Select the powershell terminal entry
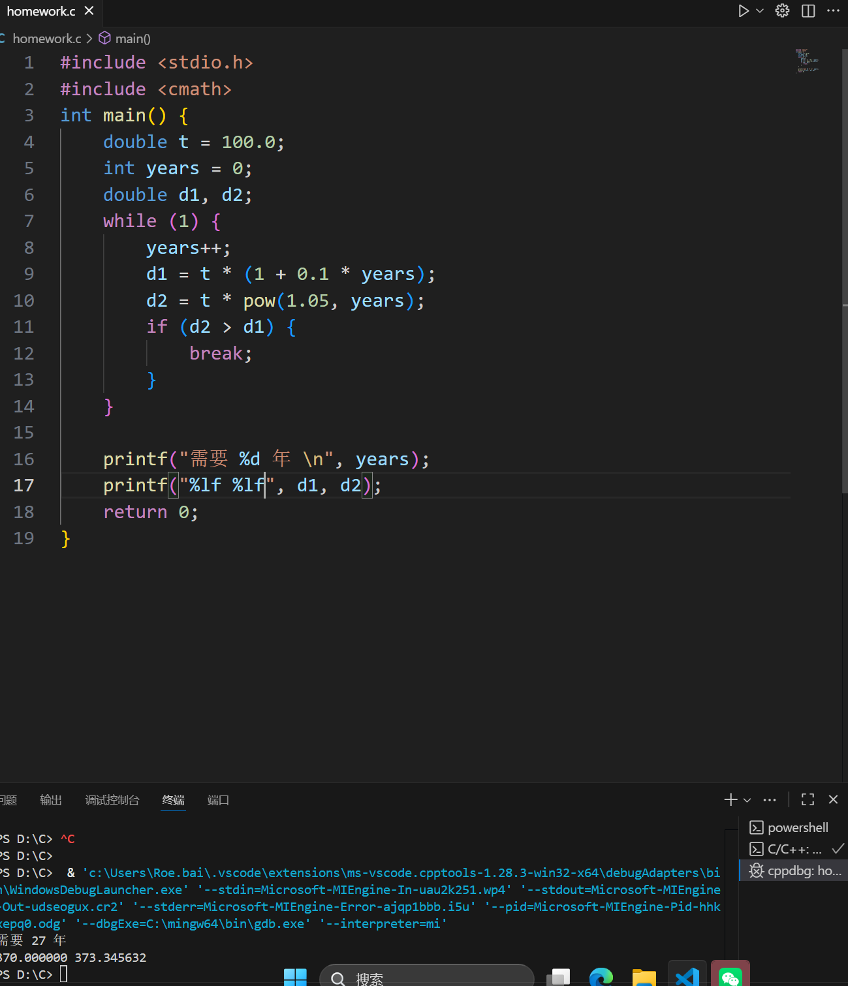The height and width of the screenshot is (986, 848). pos(793,827)
